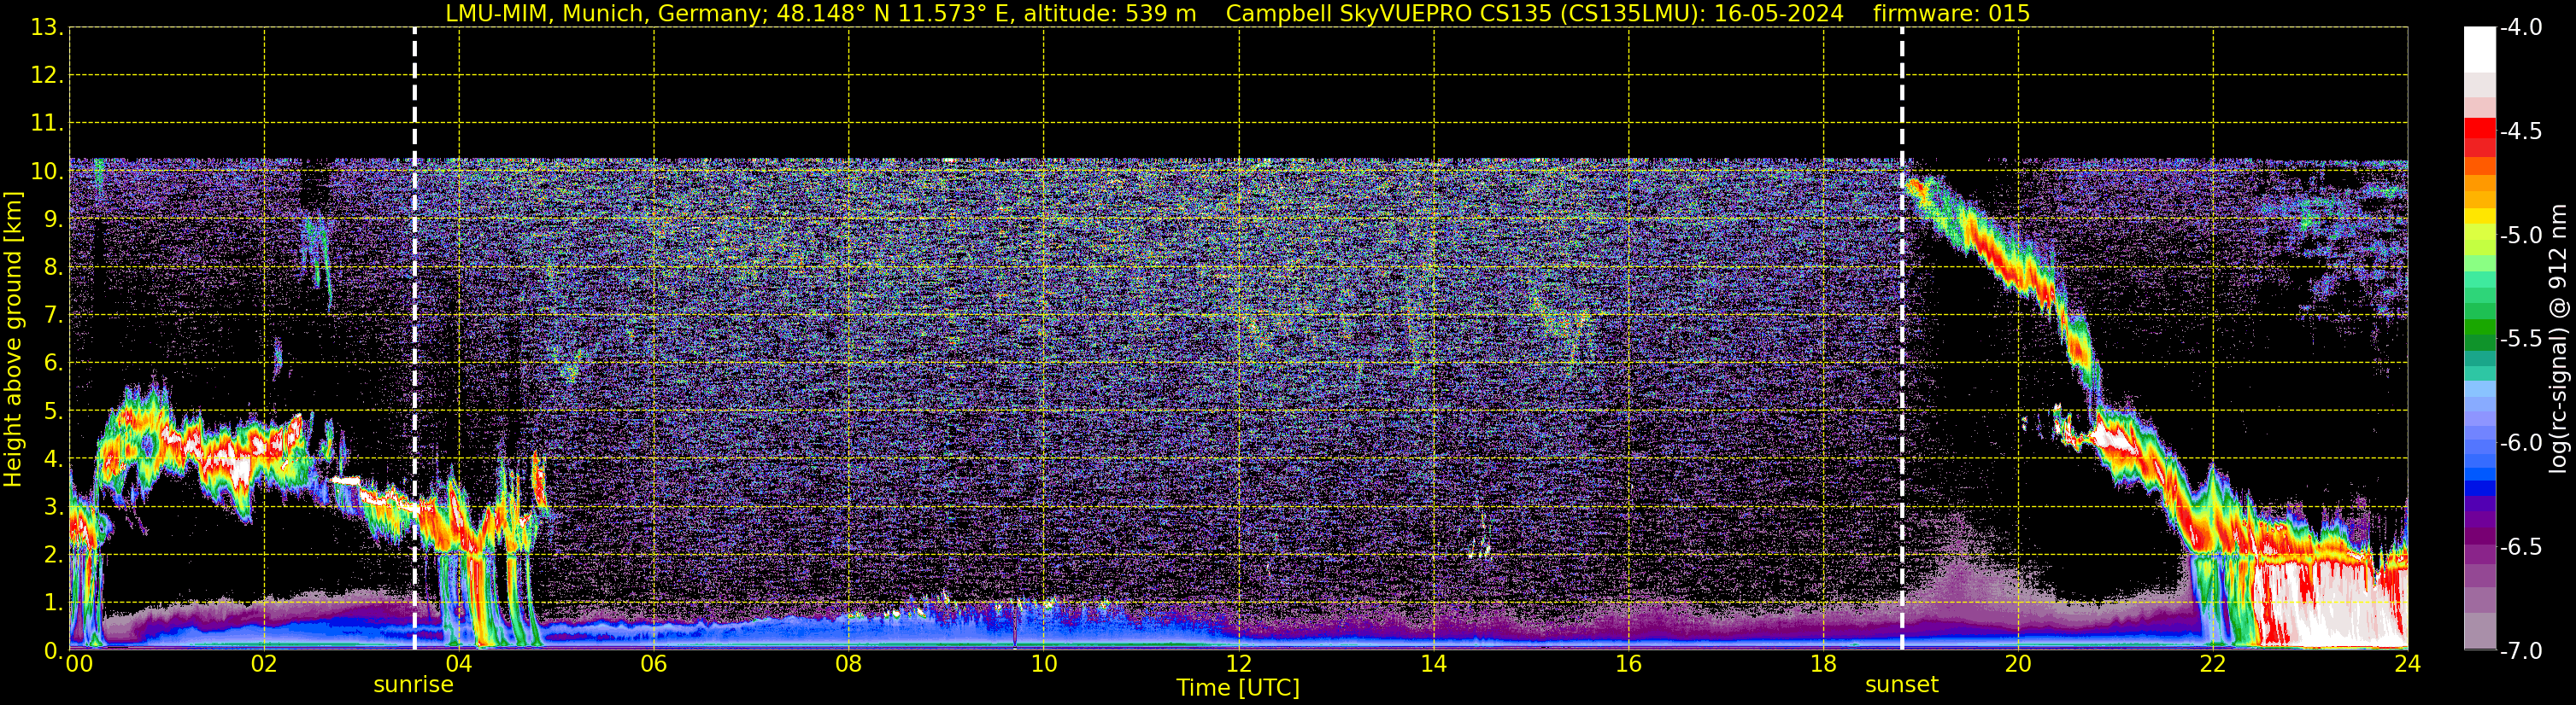The width and height of the screenshot is (2576, 705).
Task: Click the time axis tick '20'
Action: click(2018, 665)
